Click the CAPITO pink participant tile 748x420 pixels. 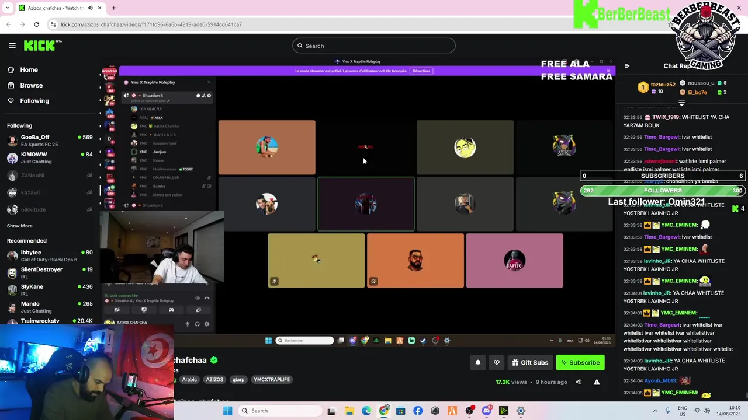point(515,261)
